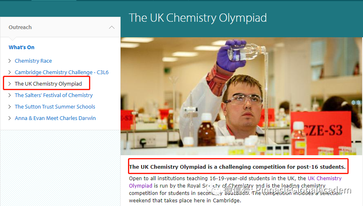This screenshot has width=363, height=206.
Task: Click arrow beside The UK Chemistry Olympiad
Action: tap(10, 84)
